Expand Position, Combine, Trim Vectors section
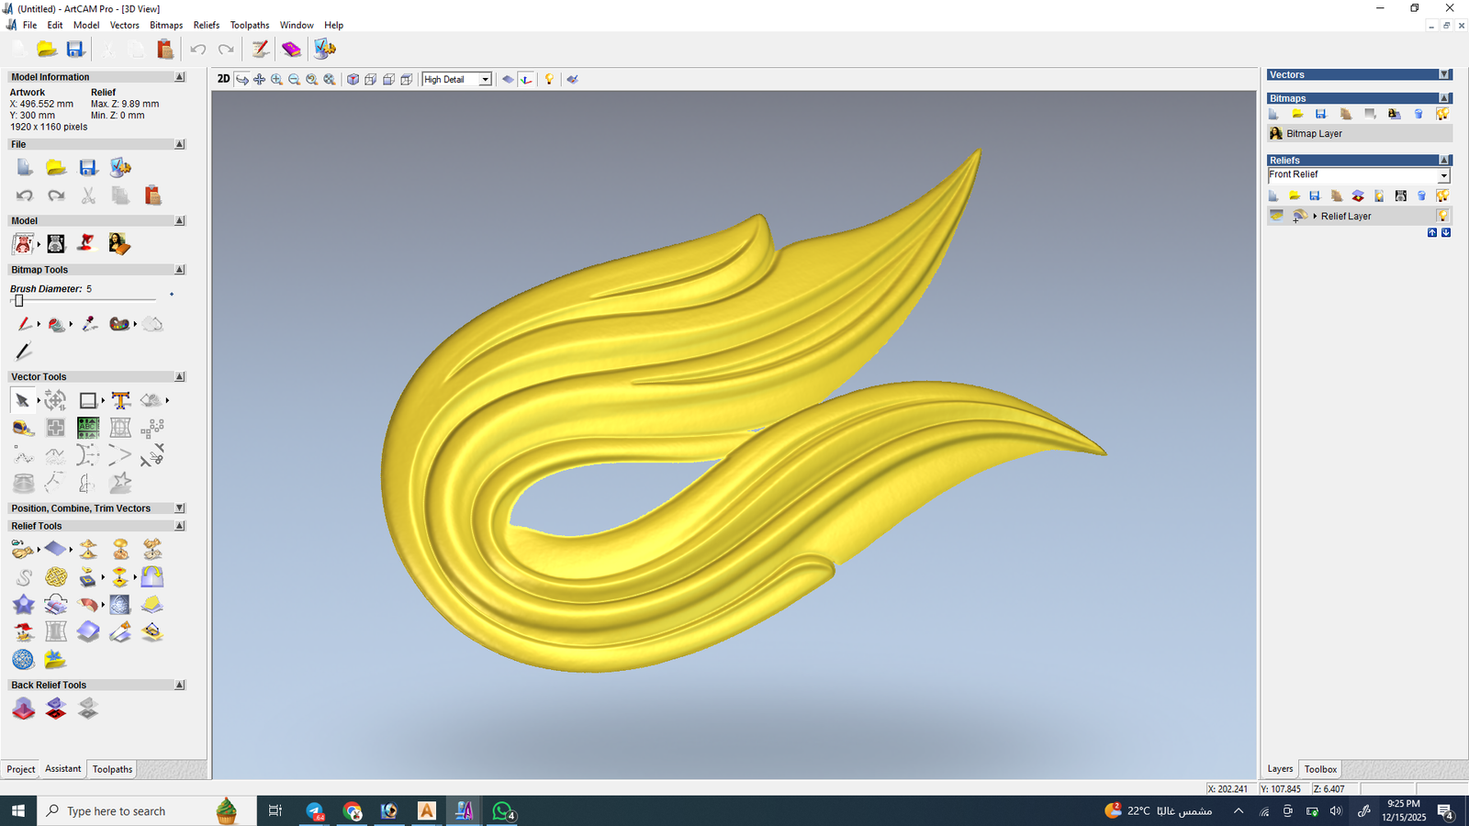The height and width of the screenshot is (826, 1469). [180, 508]
